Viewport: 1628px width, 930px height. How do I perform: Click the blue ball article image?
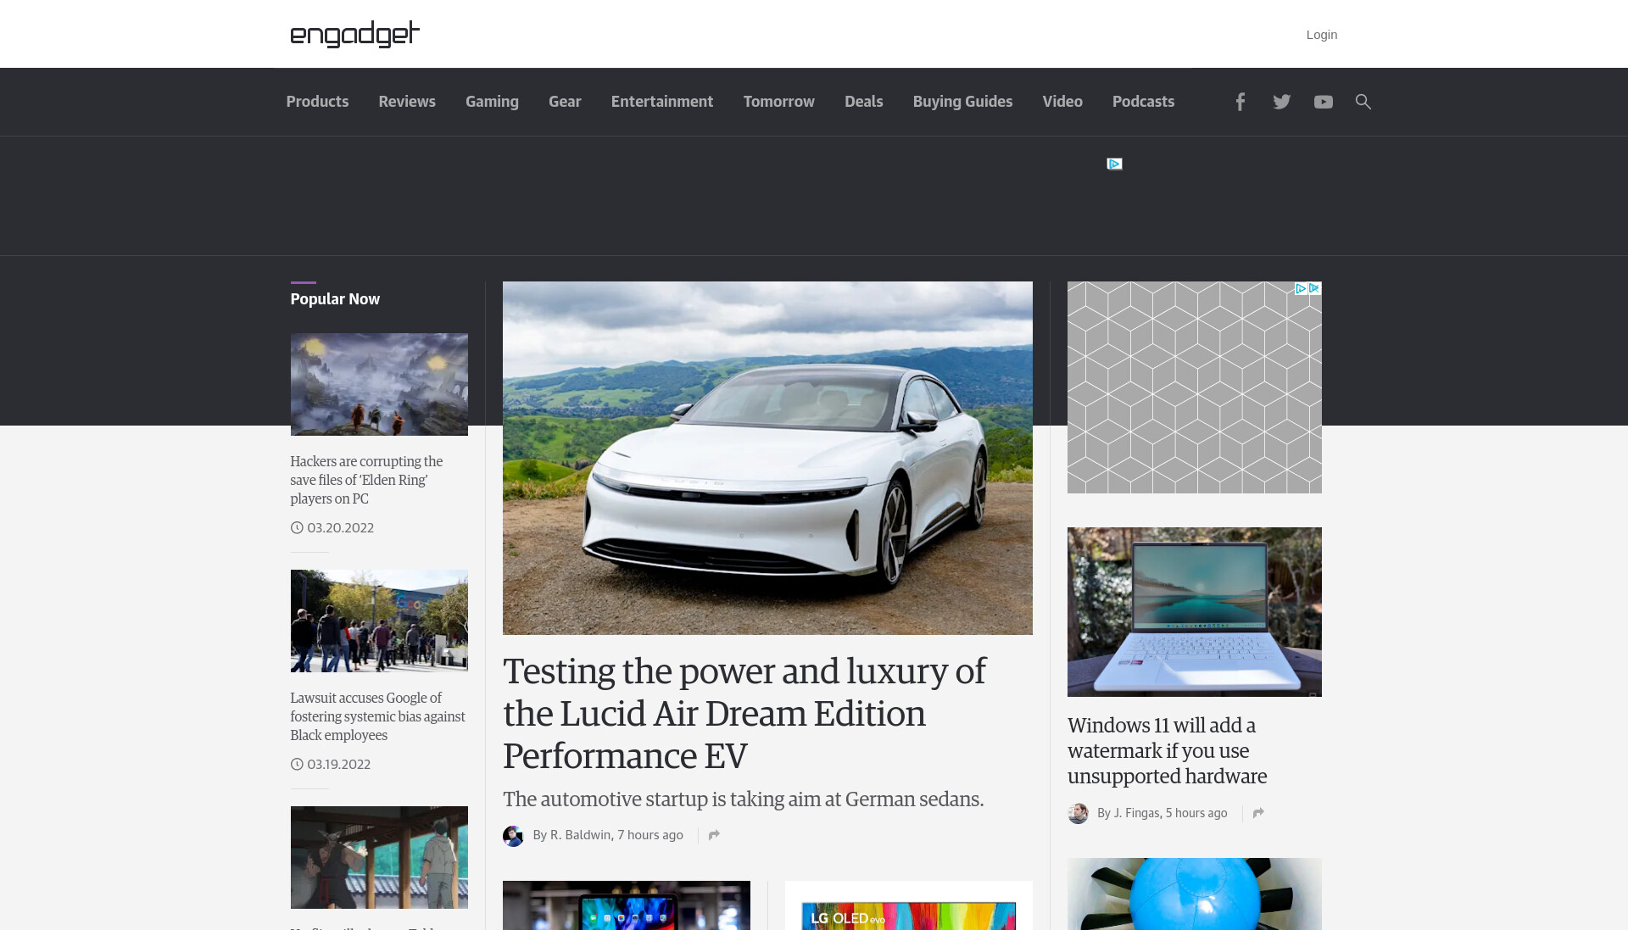[1194, 894]
